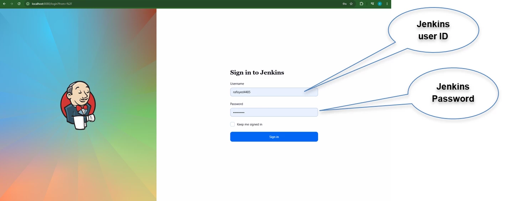
Task: Click the localhost:8080 address bar URL
Action: coord(52,4)
